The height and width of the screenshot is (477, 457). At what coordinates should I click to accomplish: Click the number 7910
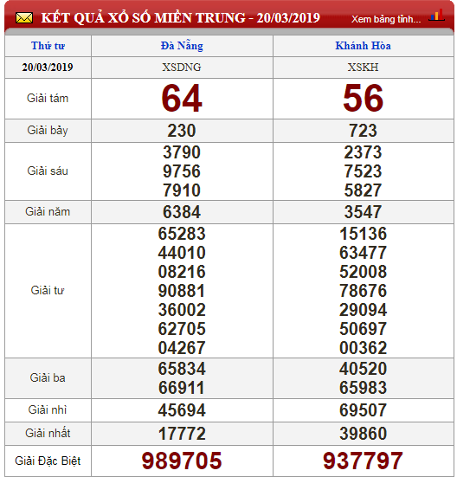coord(182,190)
